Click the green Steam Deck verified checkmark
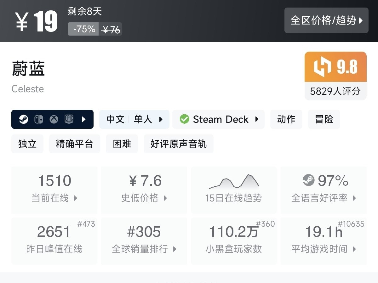This screenshot has width=378, height=283. pos(184,119)
